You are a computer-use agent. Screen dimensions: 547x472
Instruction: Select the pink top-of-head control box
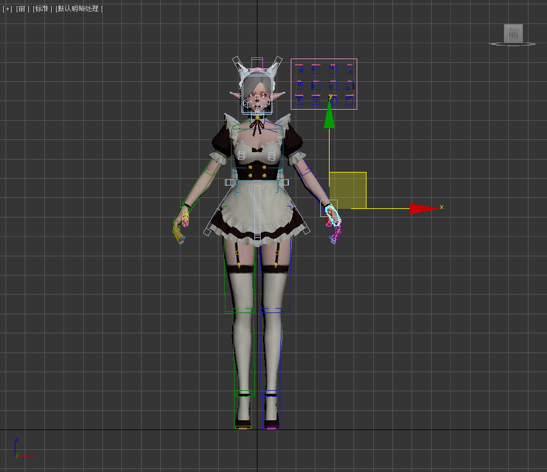pyautogui.click(x=256, y=63)
